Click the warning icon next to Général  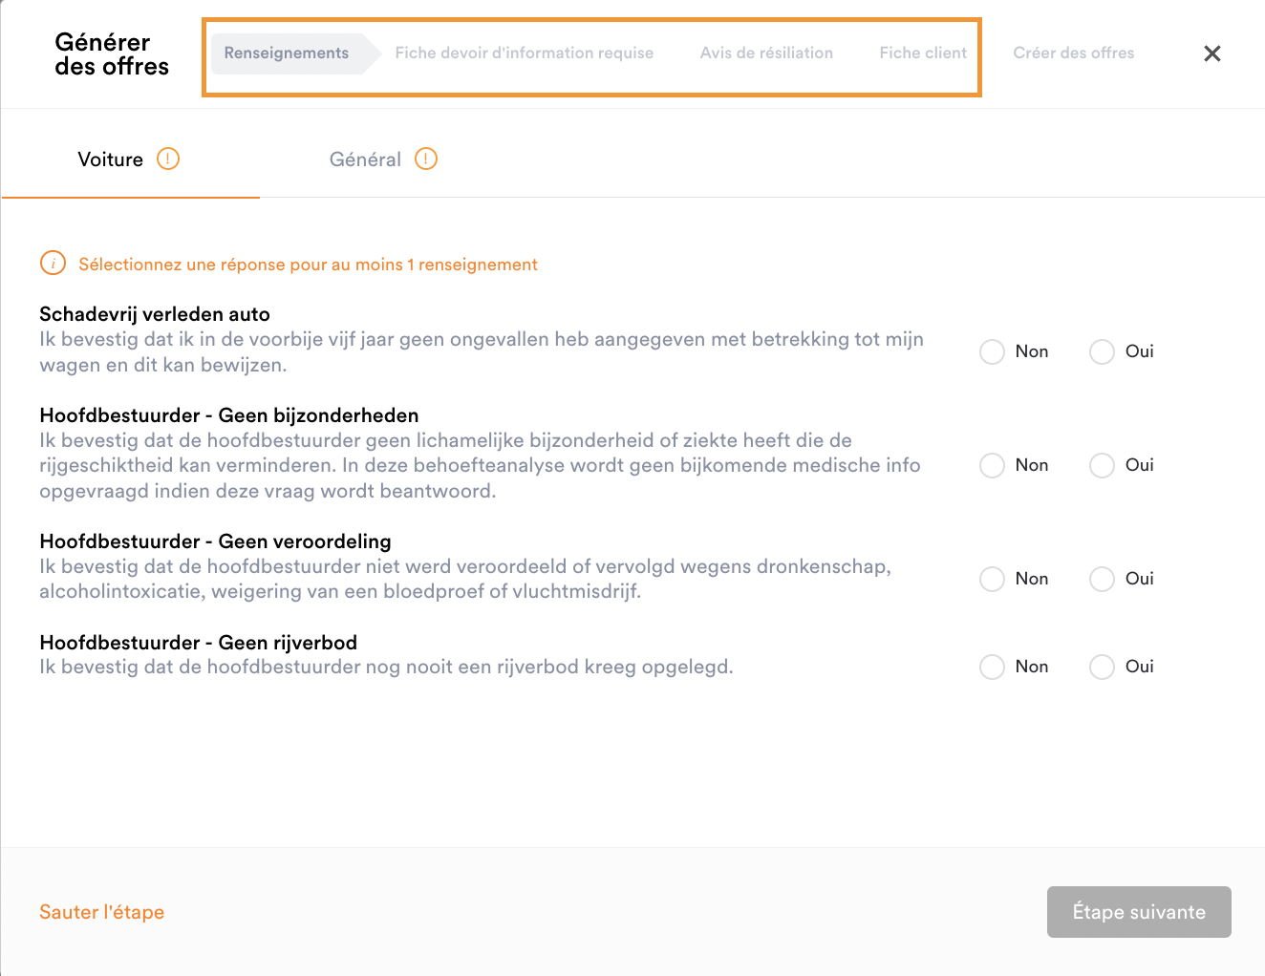[426, 159]
